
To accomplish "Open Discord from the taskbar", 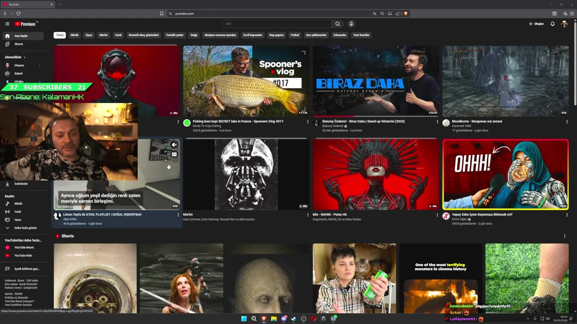I will tap(284, 319).
